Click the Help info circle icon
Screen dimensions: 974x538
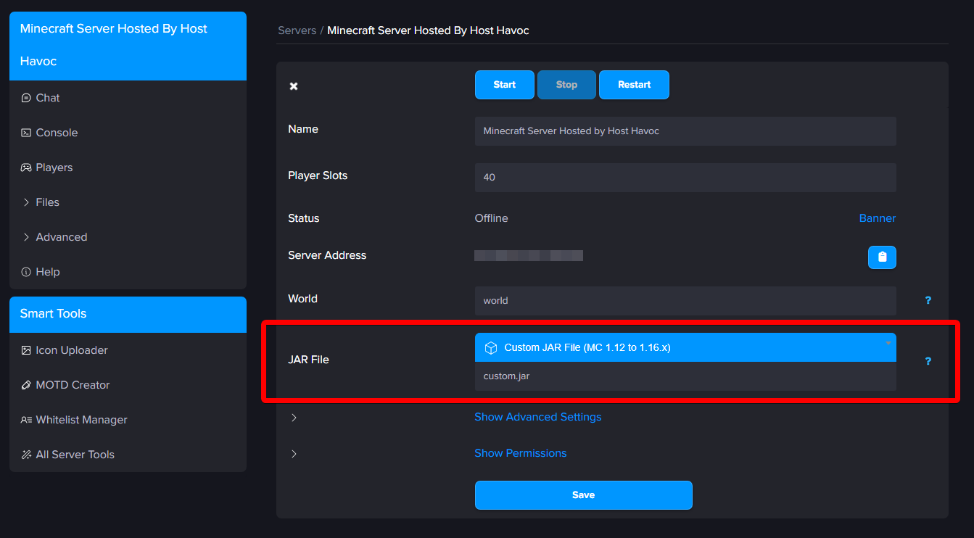tap(26, 272)
